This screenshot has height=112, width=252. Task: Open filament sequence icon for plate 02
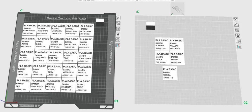(239, 47)
